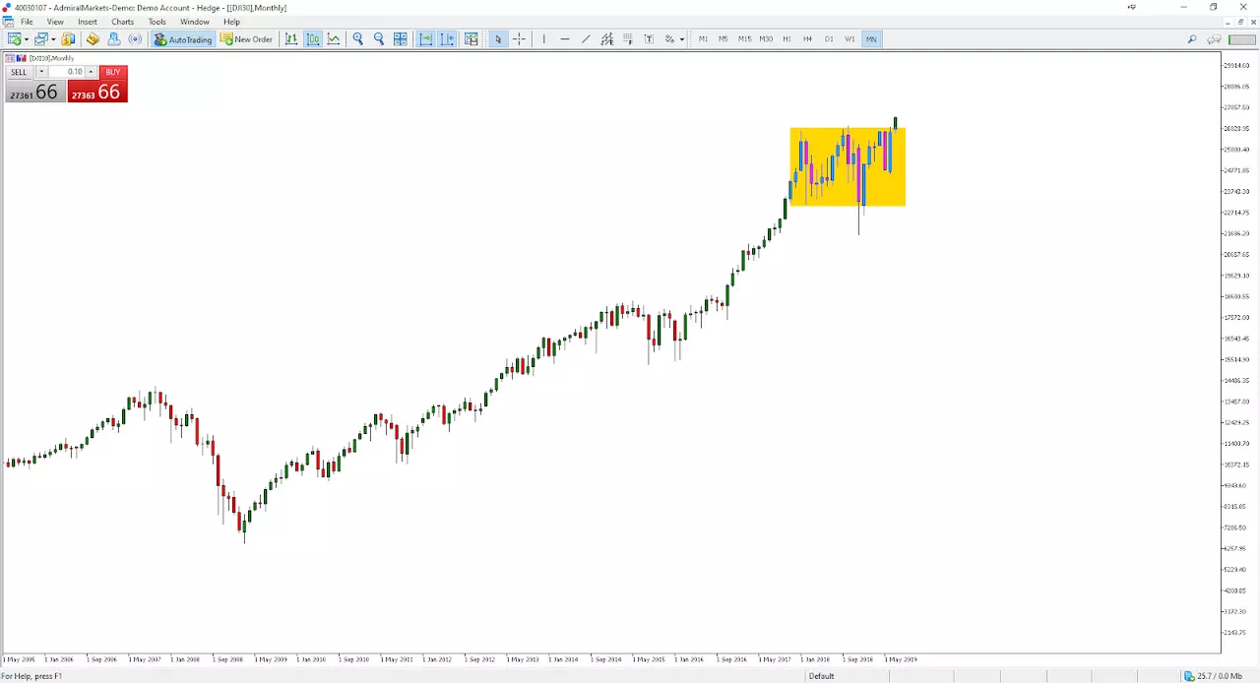Screen dimensions: 1260x683
Task: Tile chart windows icon
Action: tap(401, 39)
